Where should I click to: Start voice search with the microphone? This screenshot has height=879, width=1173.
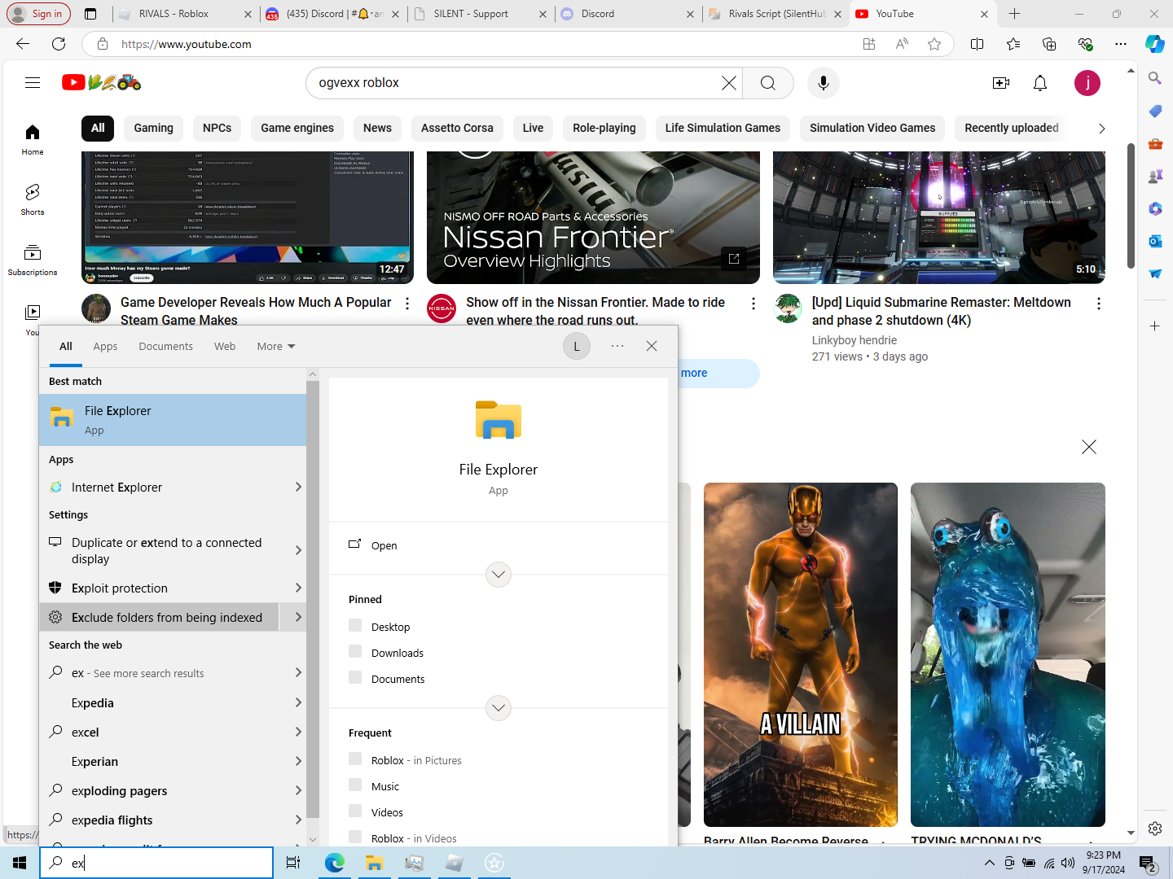pos(824,83)
